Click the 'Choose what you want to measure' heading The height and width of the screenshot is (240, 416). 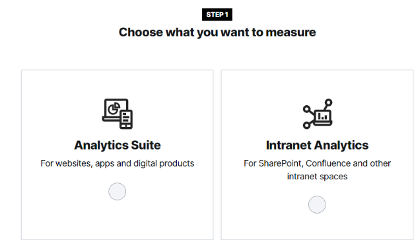pos(217,32)
